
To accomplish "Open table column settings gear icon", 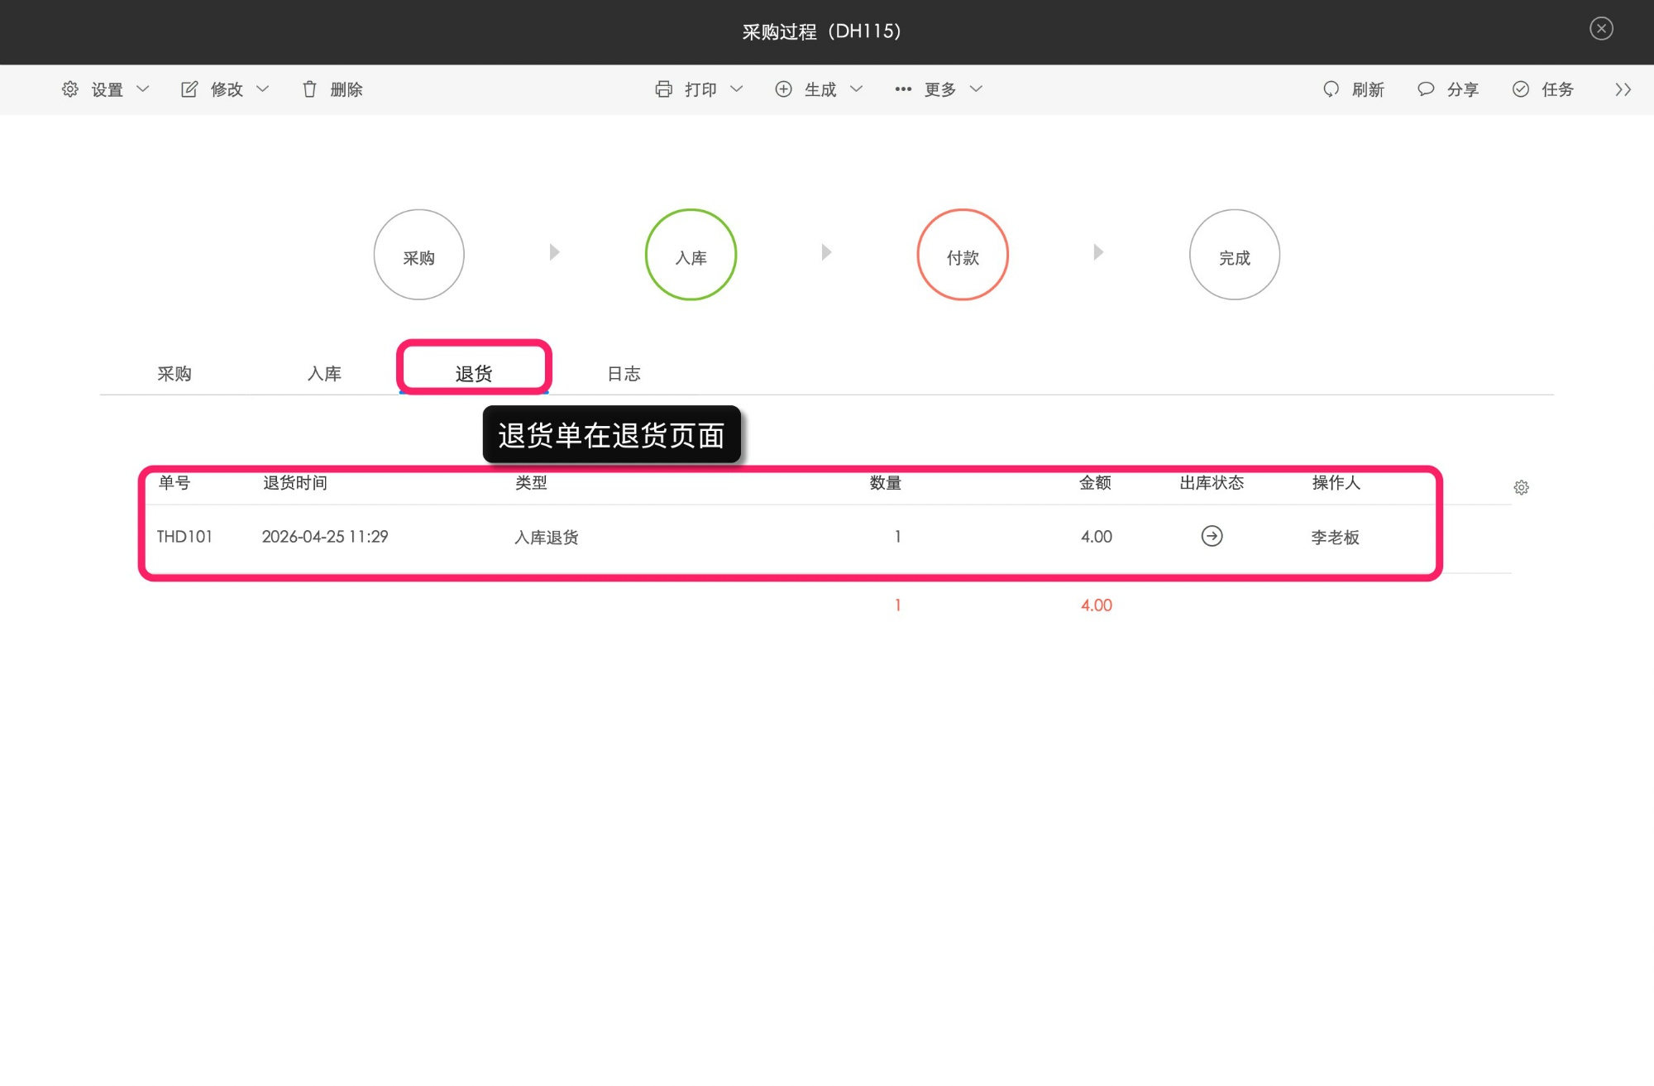I will (1522, 488).
